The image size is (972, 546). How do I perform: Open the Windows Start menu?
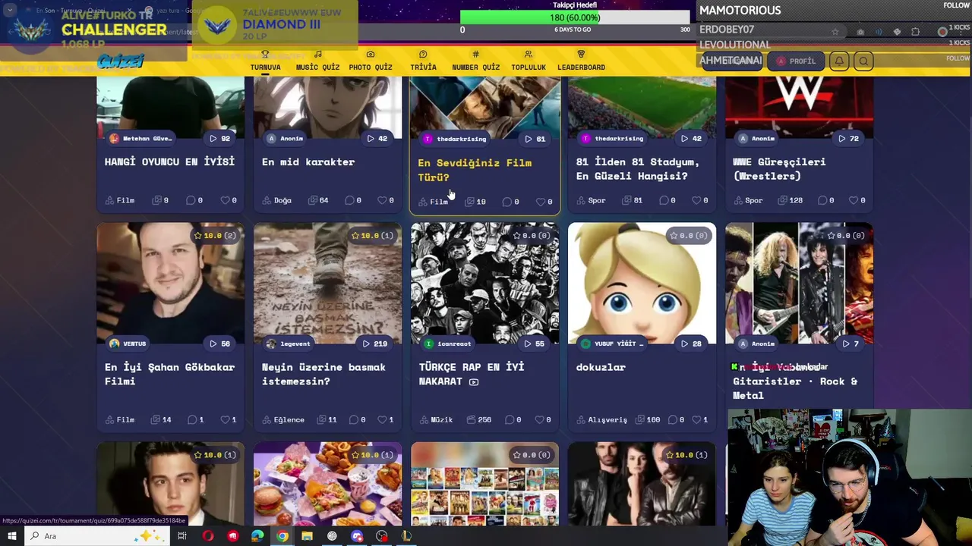11,536
